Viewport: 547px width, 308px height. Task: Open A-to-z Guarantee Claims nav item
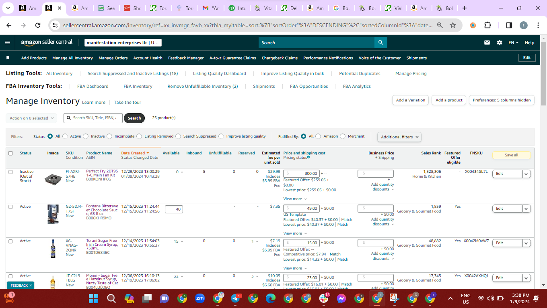232,58
